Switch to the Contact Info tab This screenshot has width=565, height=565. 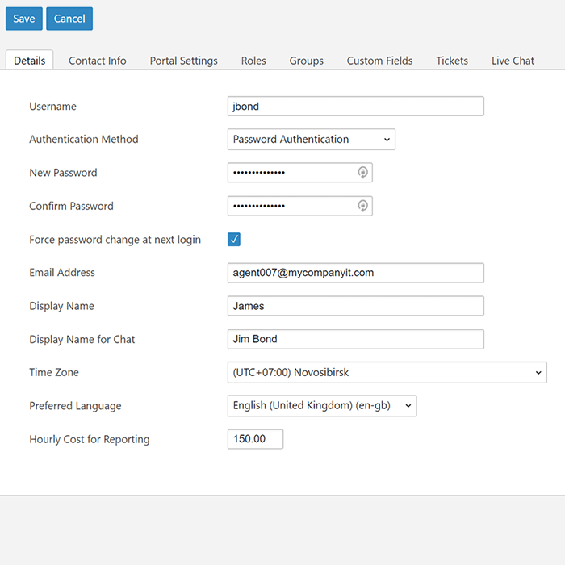click(97, 61)
